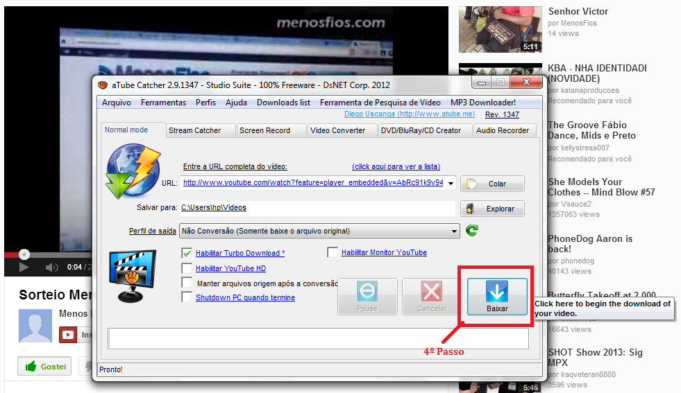The height and width of the screenshot is (393, 681).
Task: Click the Rev. 1347 link
Action: pos(502,114)
